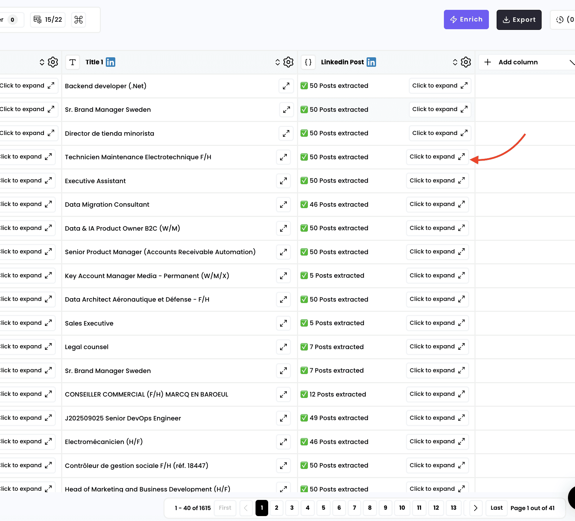575x521 pixels.
Task: Open settings gear of leftmost partial column
Action: pyautogui.click(x=53, y=62)
